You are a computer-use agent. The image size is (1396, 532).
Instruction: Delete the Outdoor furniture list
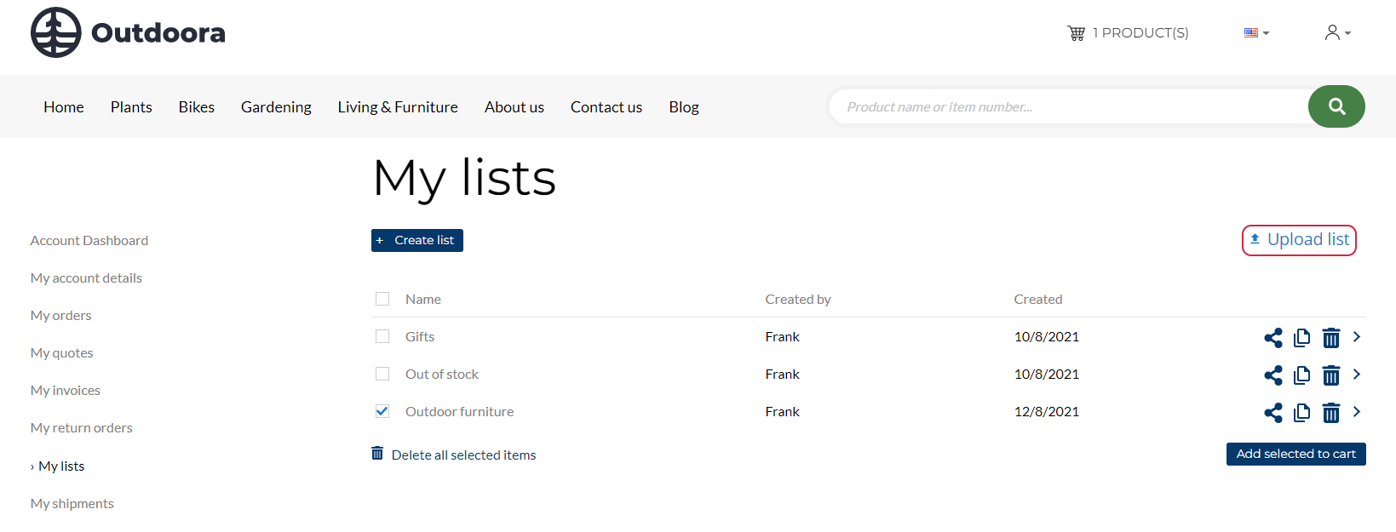[x=1330, y=413]
